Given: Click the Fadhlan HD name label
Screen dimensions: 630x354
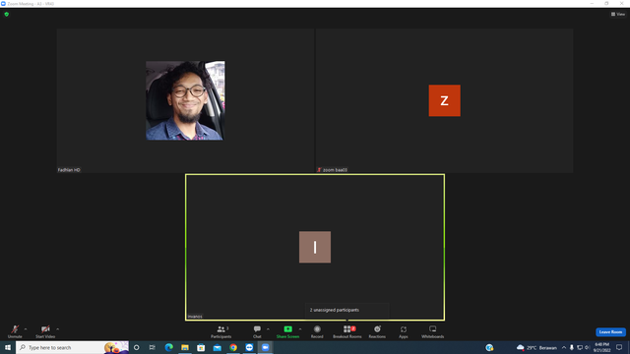Looking at the screenshot, I should (69, 170).
